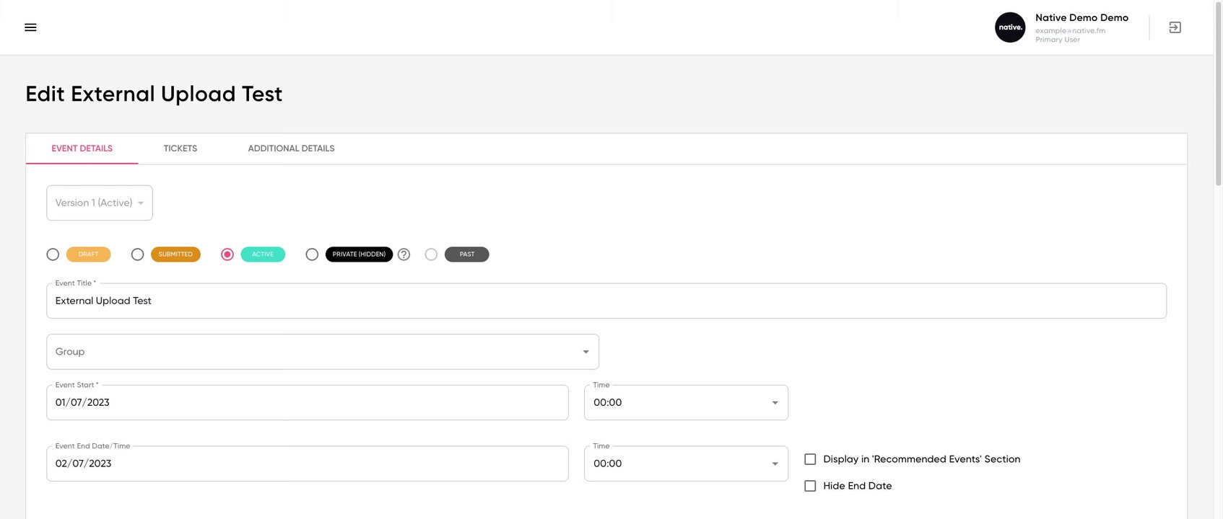Check the Hide End Date box
The image size is (1223, 519).
(810, 486)
